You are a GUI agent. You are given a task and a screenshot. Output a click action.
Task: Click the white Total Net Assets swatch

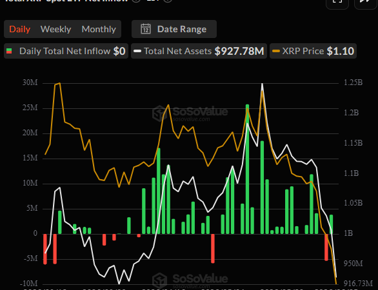pos(137,51)
